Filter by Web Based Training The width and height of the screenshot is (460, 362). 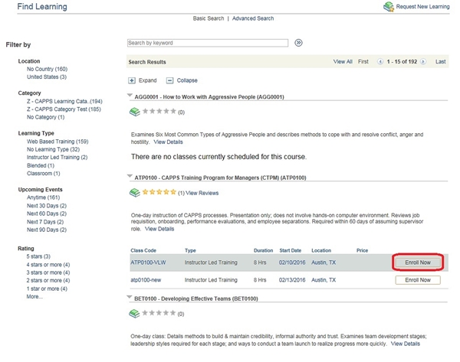[x=58, y=142]
